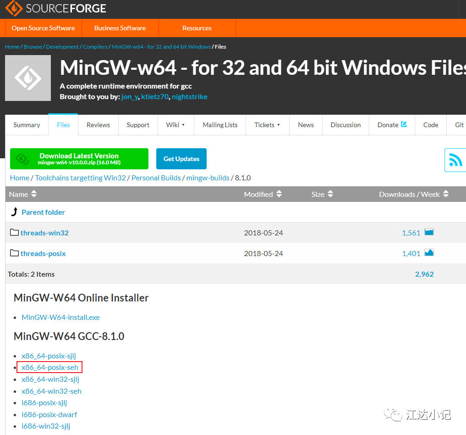The height and width of the screenshot is (435, 466).
Task: Download i686-posix-dwarf build
Action: click(x=49, y=414)
